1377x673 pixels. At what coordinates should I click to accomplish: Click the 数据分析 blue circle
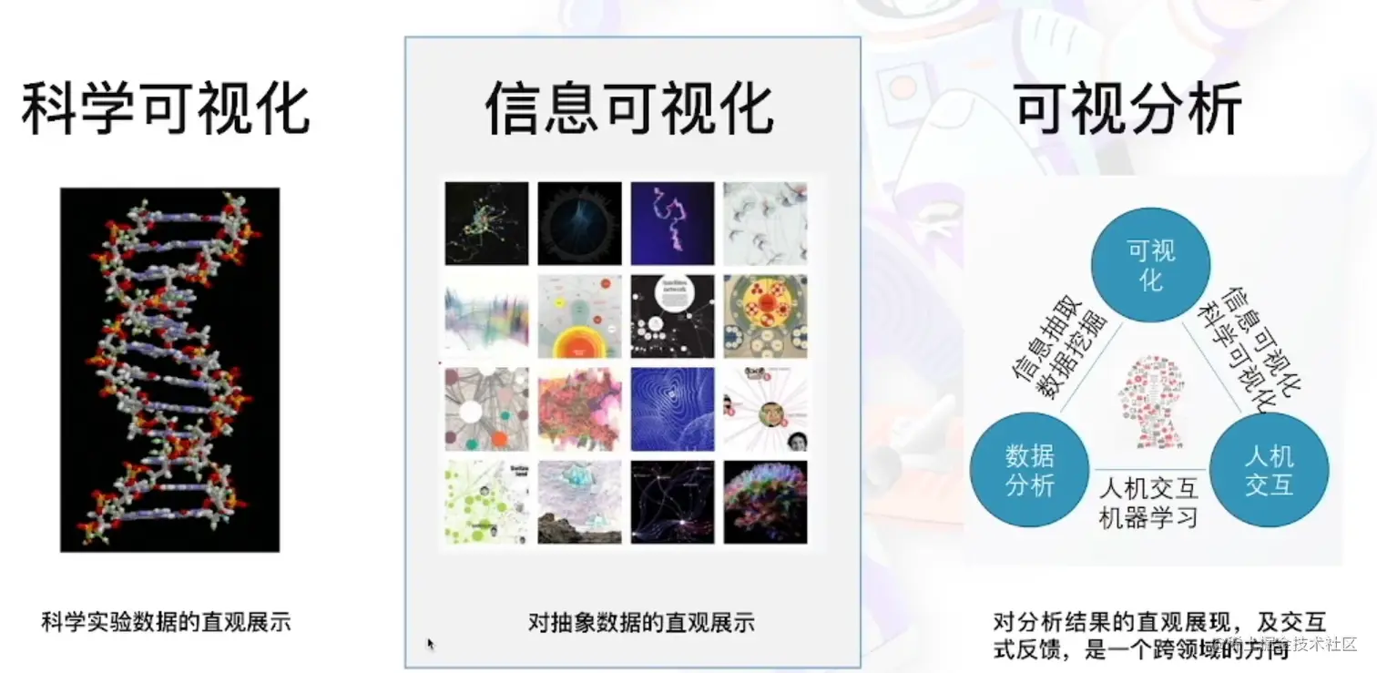coord(1030,469)
